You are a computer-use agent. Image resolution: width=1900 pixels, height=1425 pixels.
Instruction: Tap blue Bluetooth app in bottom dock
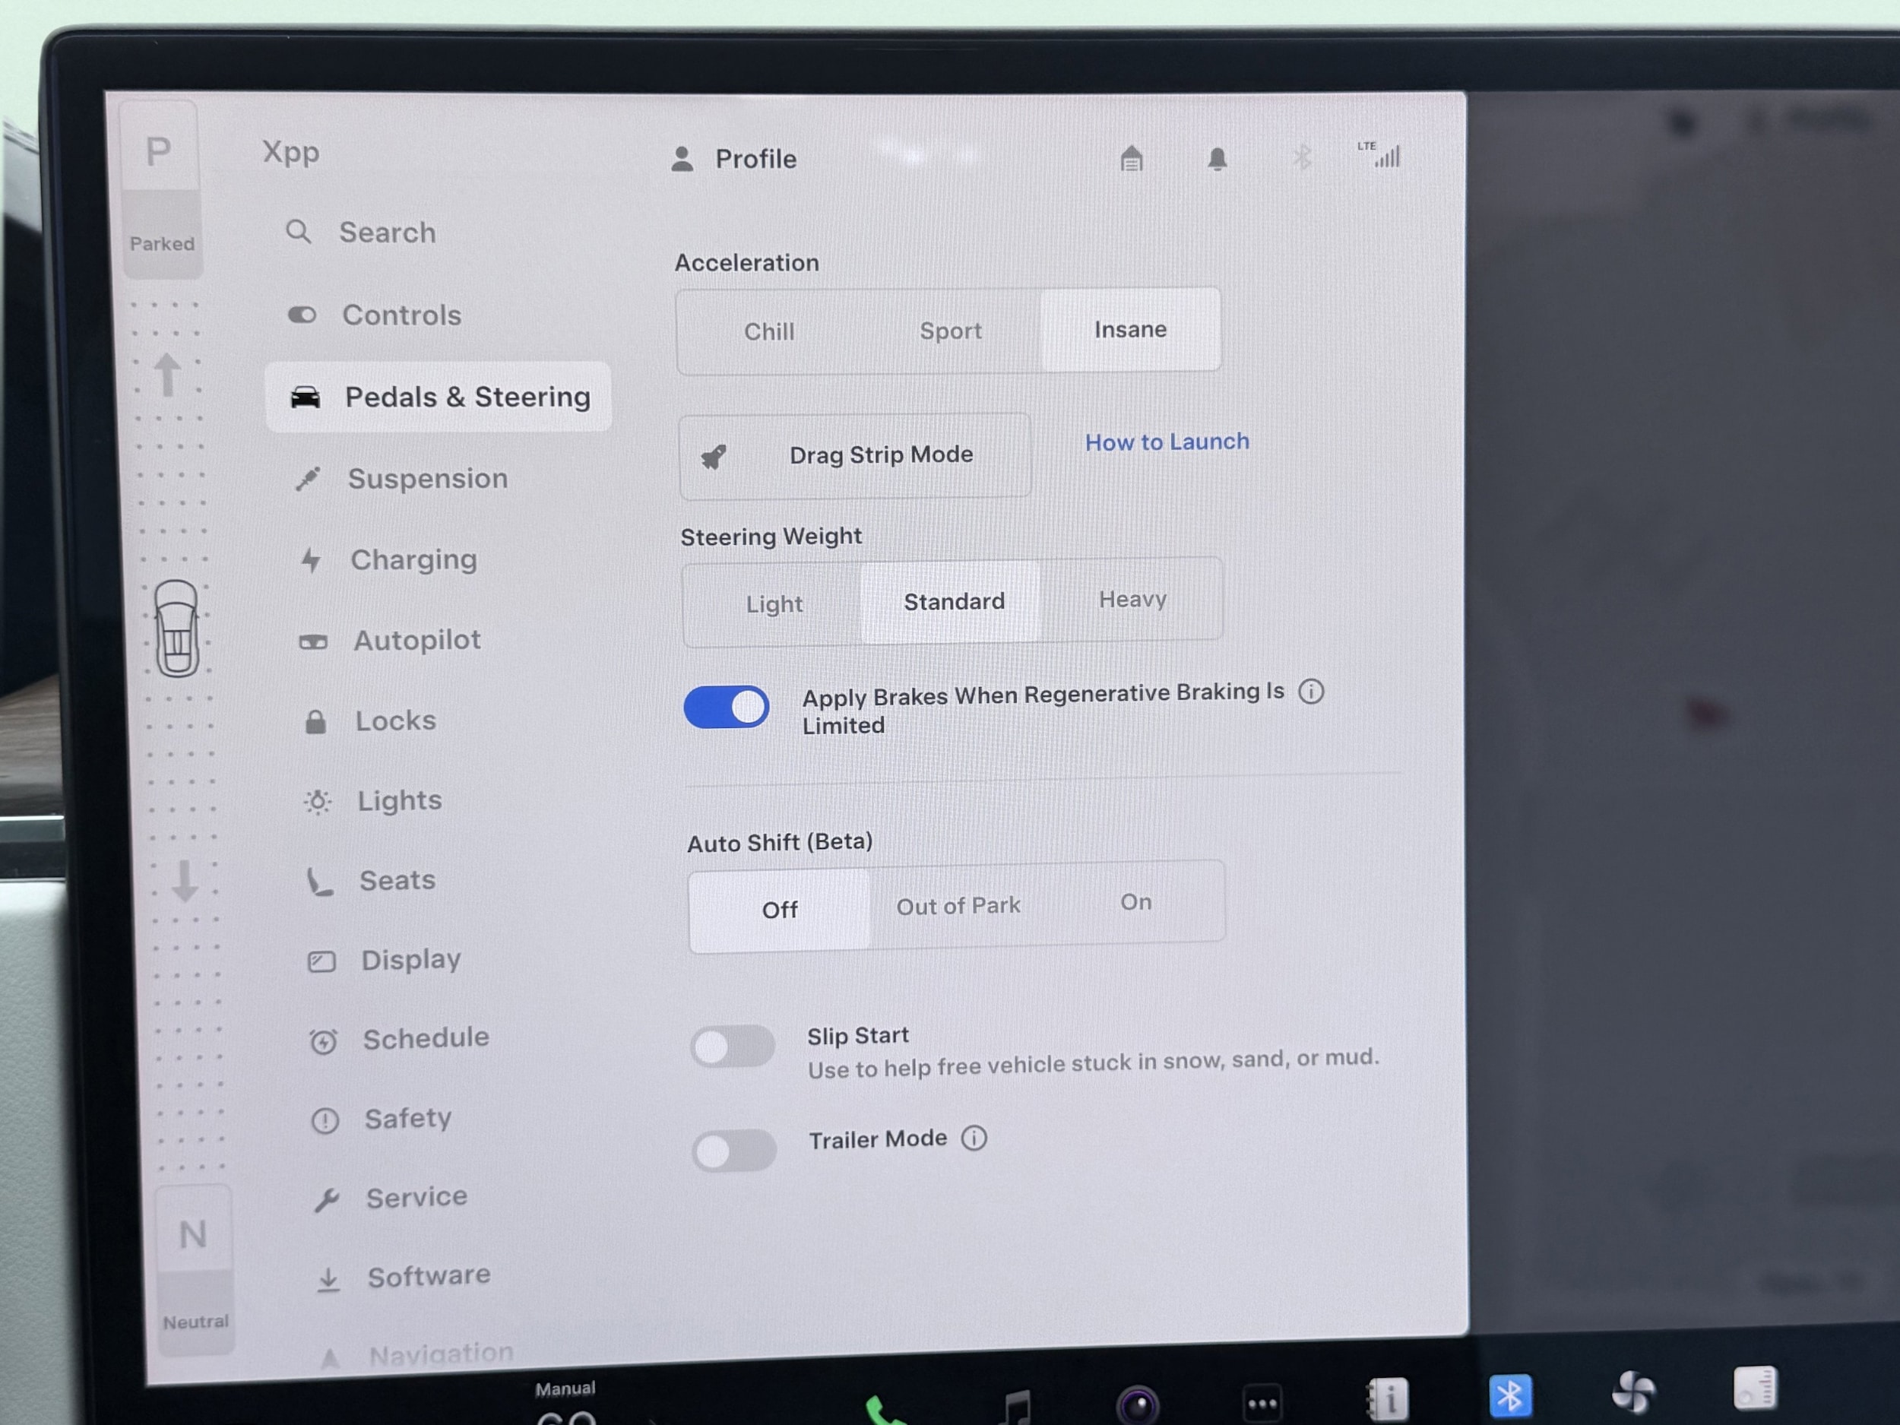[x=1509, y=1395]
